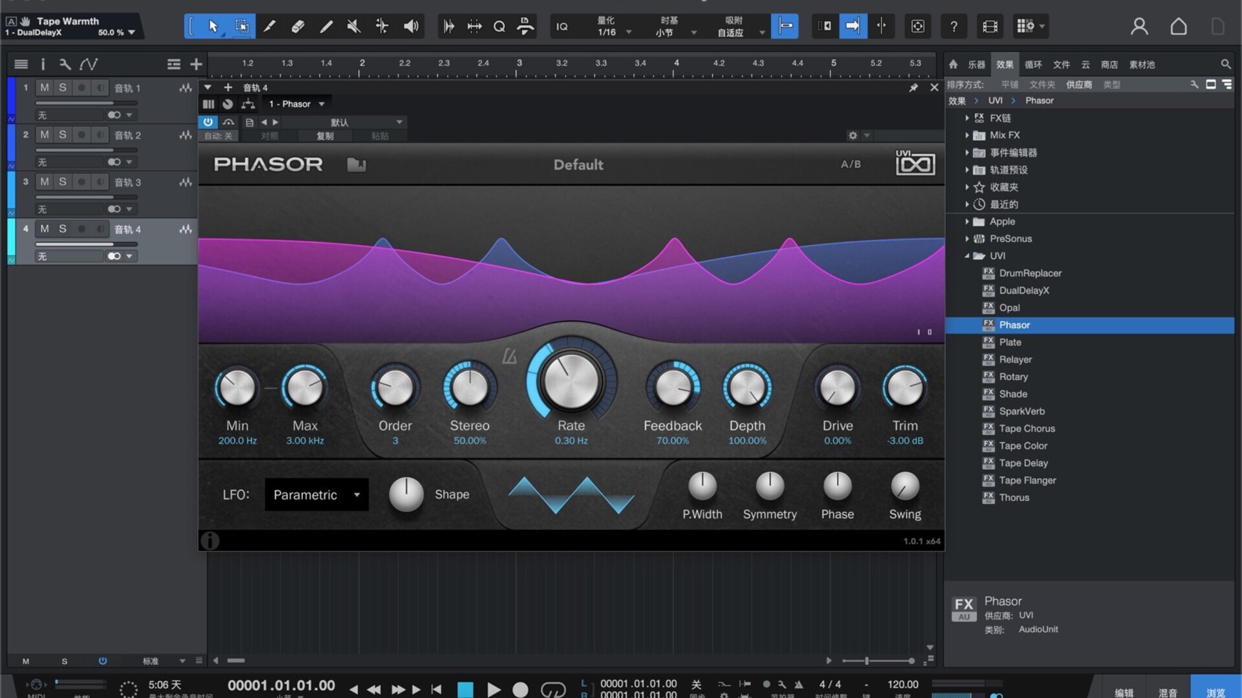Select the Listen (speaker) tool
Image resolution: width=1242 pixels, height=698 pixels.
click(411, 26)
